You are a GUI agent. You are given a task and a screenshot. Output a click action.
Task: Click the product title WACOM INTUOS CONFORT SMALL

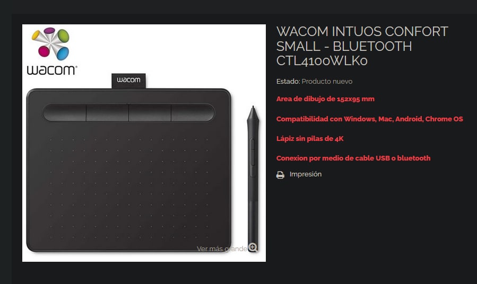coord(362,46)
